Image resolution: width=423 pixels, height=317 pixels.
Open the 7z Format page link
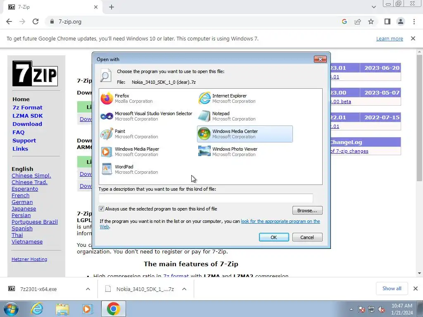tap(27, 107)
